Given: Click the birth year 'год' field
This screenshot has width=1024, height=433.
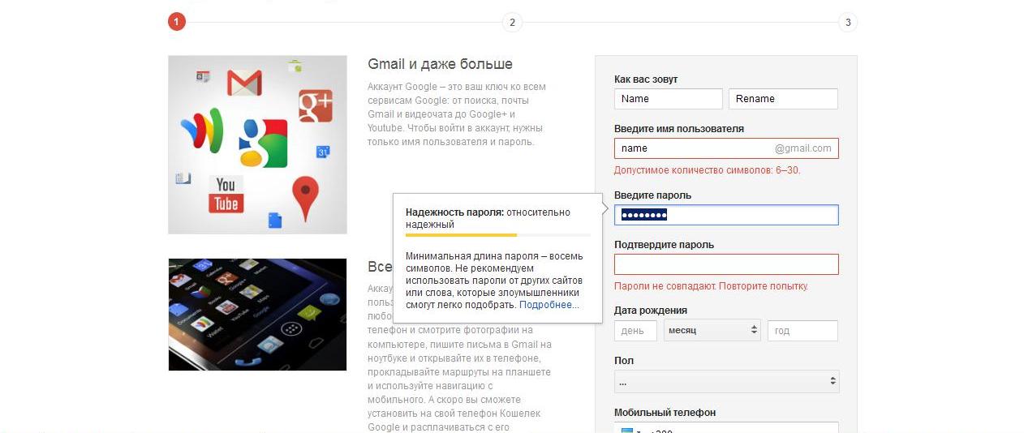Looking at the screenshot, I should (x=802, y=331).
